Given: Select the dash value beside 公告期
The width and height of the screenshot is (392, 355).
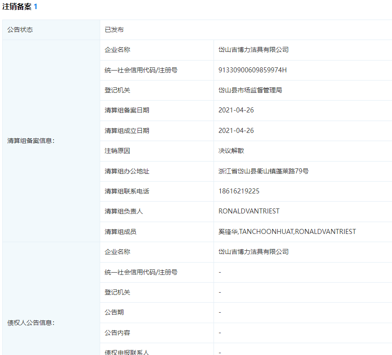Looking at the screenshot, I should pyautogui.click(x=220, y=313).
